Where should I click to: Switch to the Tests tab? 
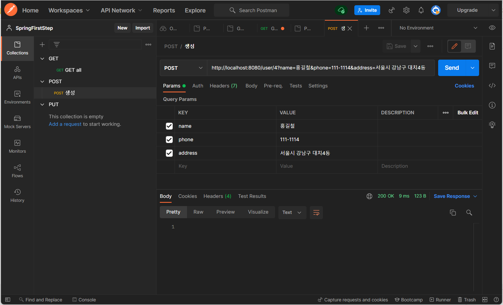click(x=296, y=86)
